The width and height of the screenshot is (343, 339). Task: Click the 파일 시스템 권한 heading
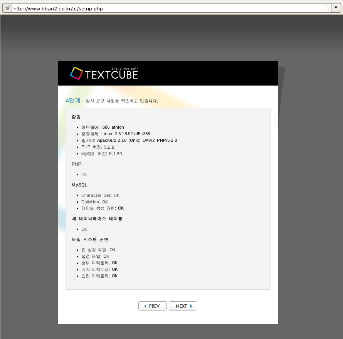point(90,239)
